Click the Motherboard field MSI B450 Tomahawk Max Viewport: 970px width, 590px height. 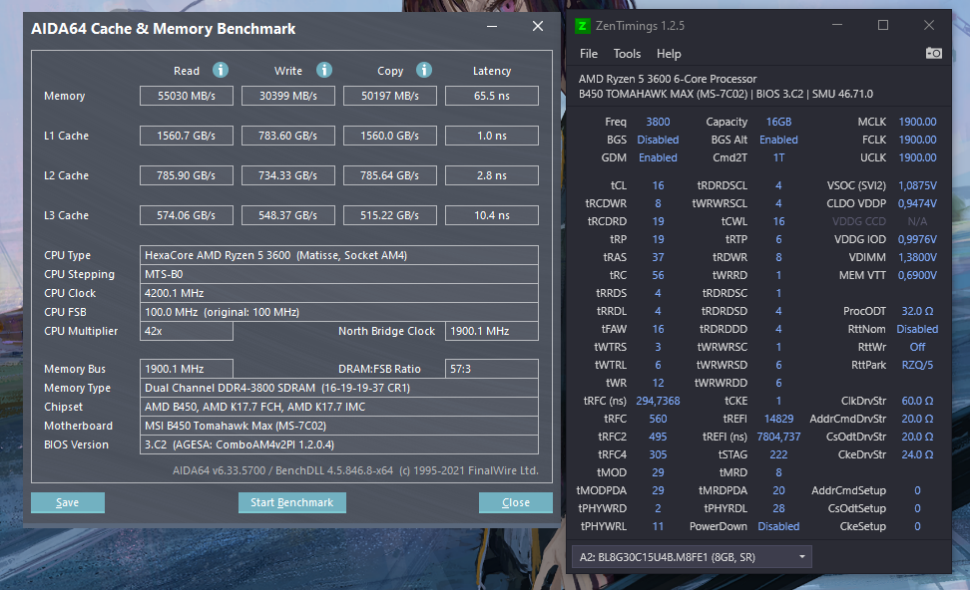coord(339,426)
